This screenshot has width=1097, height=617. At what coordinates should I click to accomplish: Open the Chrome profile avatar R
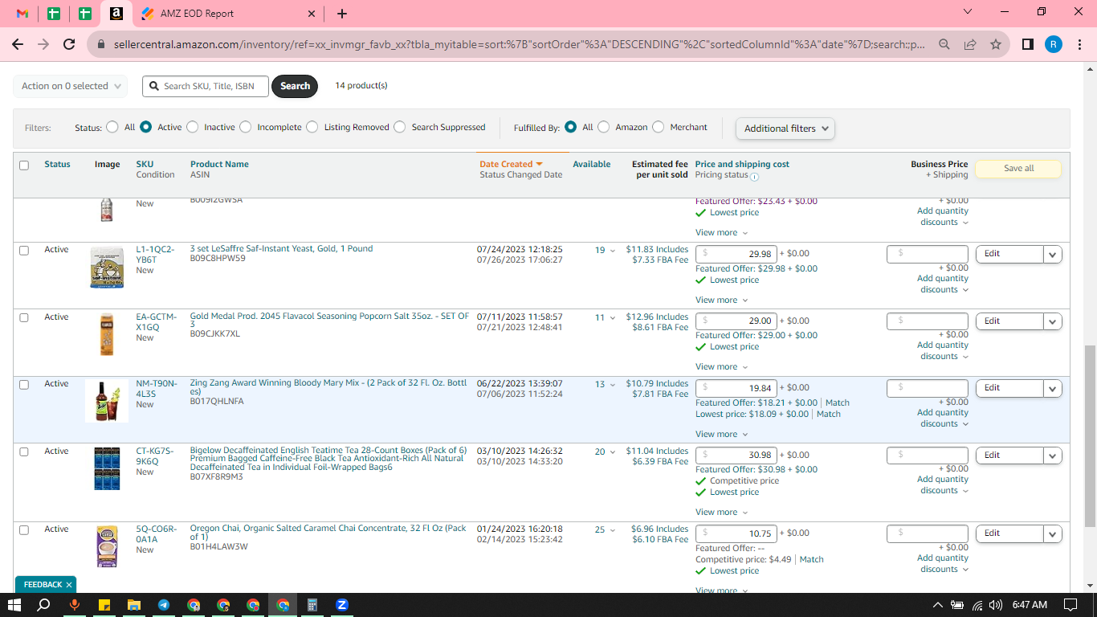1054,44
